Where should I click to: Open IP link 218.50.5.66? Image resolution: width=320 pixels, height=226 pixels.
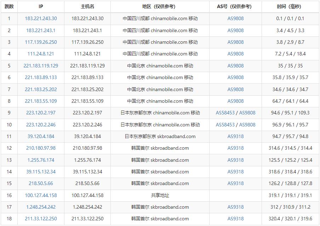pyautogui.click(x=41, y=183)
